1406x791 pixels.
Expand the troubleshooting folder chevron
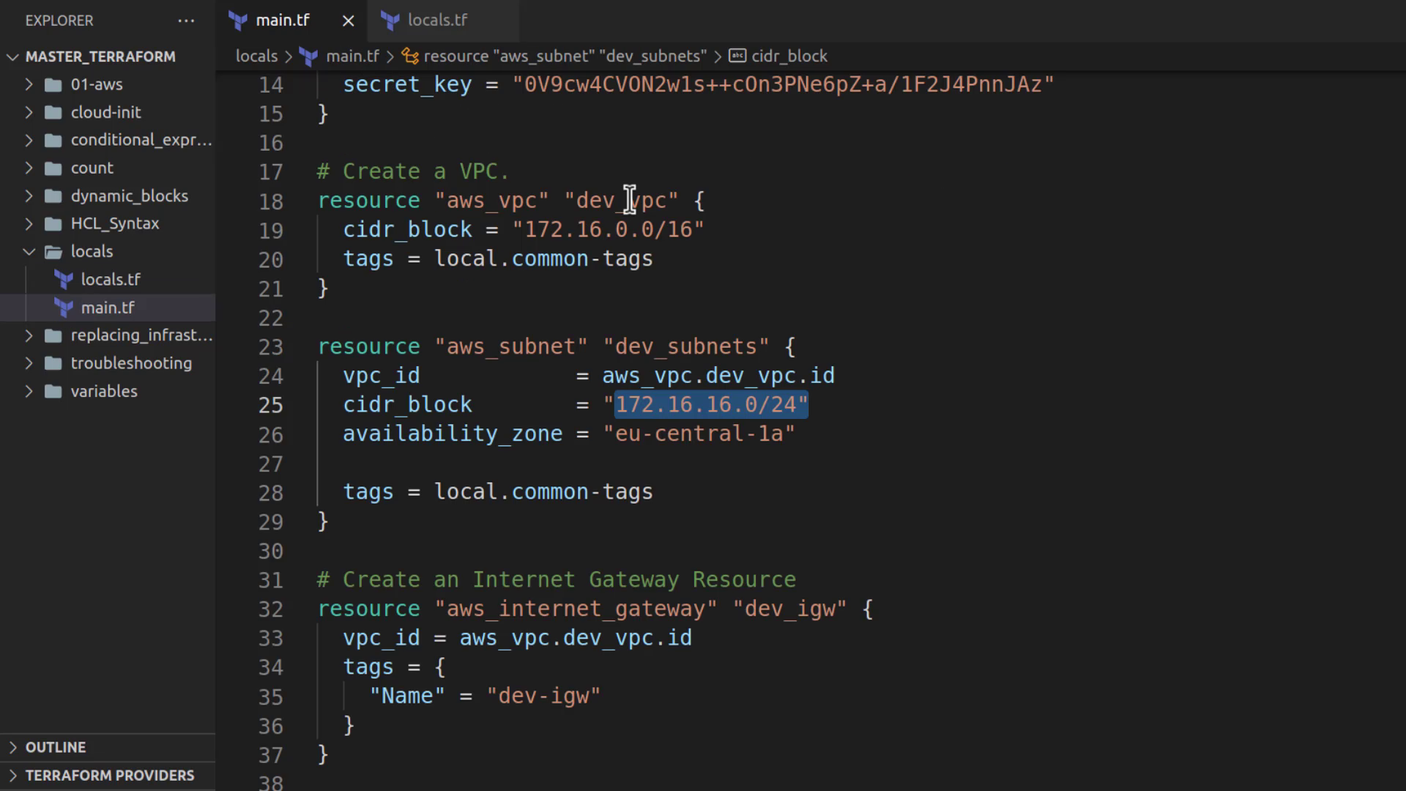click(x=29, y=363)
